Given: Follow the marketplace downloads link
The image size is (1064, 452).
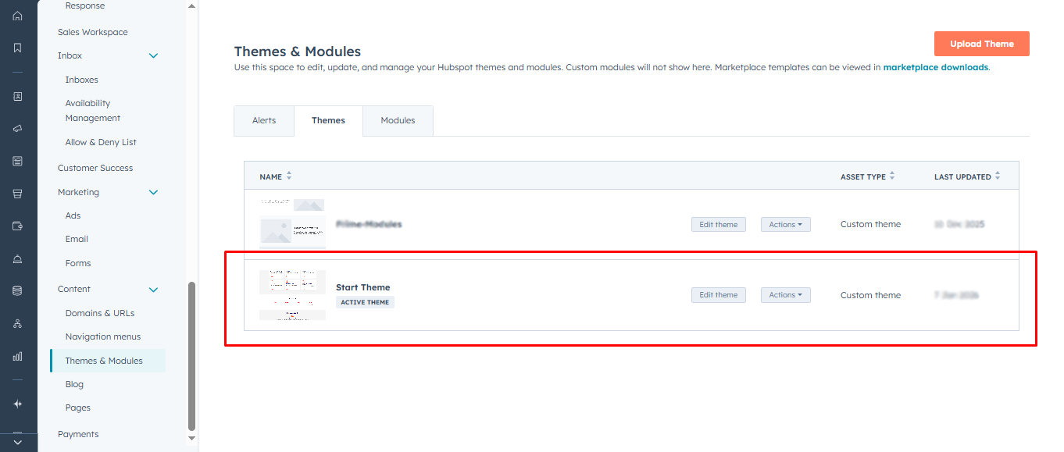Looking at the screenshot, I should point(935,67).
